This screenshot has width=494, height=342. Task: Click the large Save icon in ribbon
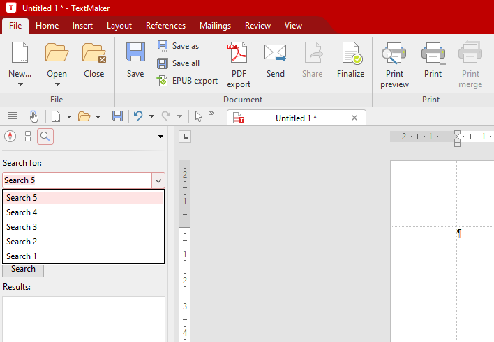pyautogui.click(x=135, y=52)
